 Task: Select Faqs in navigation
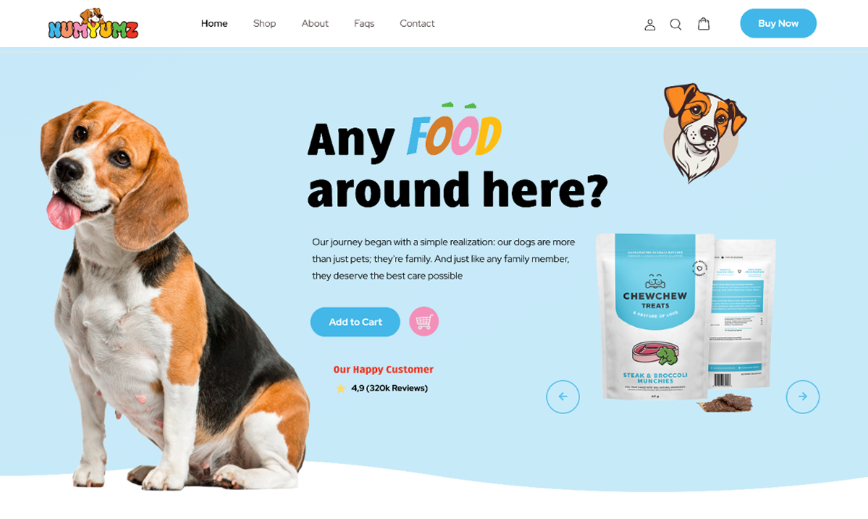tap(364, 23)
